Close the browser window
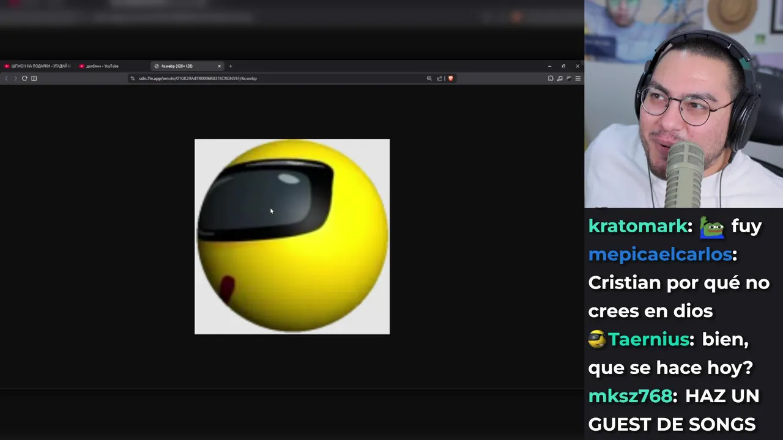 point(577,66)
